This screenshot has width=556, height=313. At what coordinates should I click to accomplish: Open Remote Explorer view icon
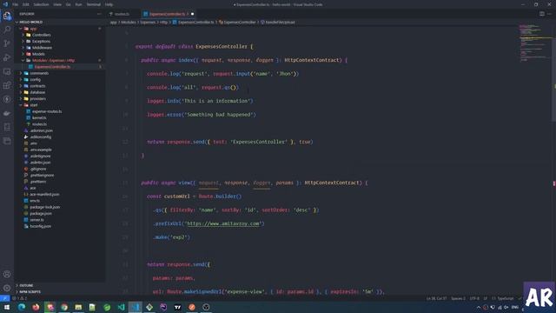pyautogui.click(x=7, y=71)
